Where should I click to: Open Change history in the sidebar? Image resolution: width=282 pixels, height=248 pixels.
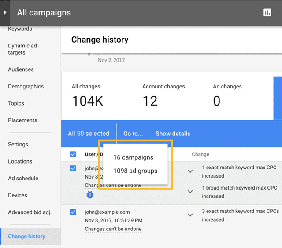tap(26, 237)
